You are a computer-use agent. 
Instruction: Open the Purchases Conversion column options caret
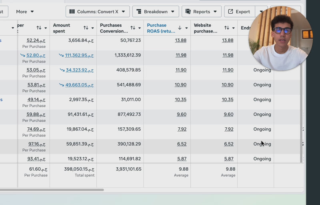coord(139,28)
